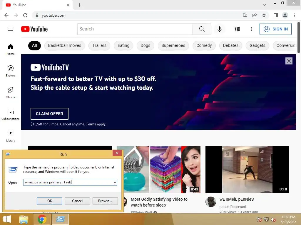Click the Chrome taskbar icon
This screenshot has height=225, width=301.
[x=42, y=219]
